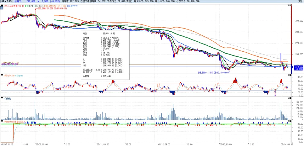This screenshot has height=146, width=304.
Task: Click the 245,500 low price annotation
Action: (x=212, y=73)
